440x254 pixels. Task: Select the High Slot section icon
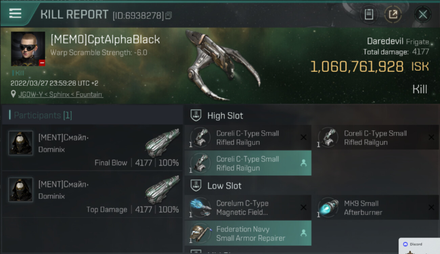195,115
